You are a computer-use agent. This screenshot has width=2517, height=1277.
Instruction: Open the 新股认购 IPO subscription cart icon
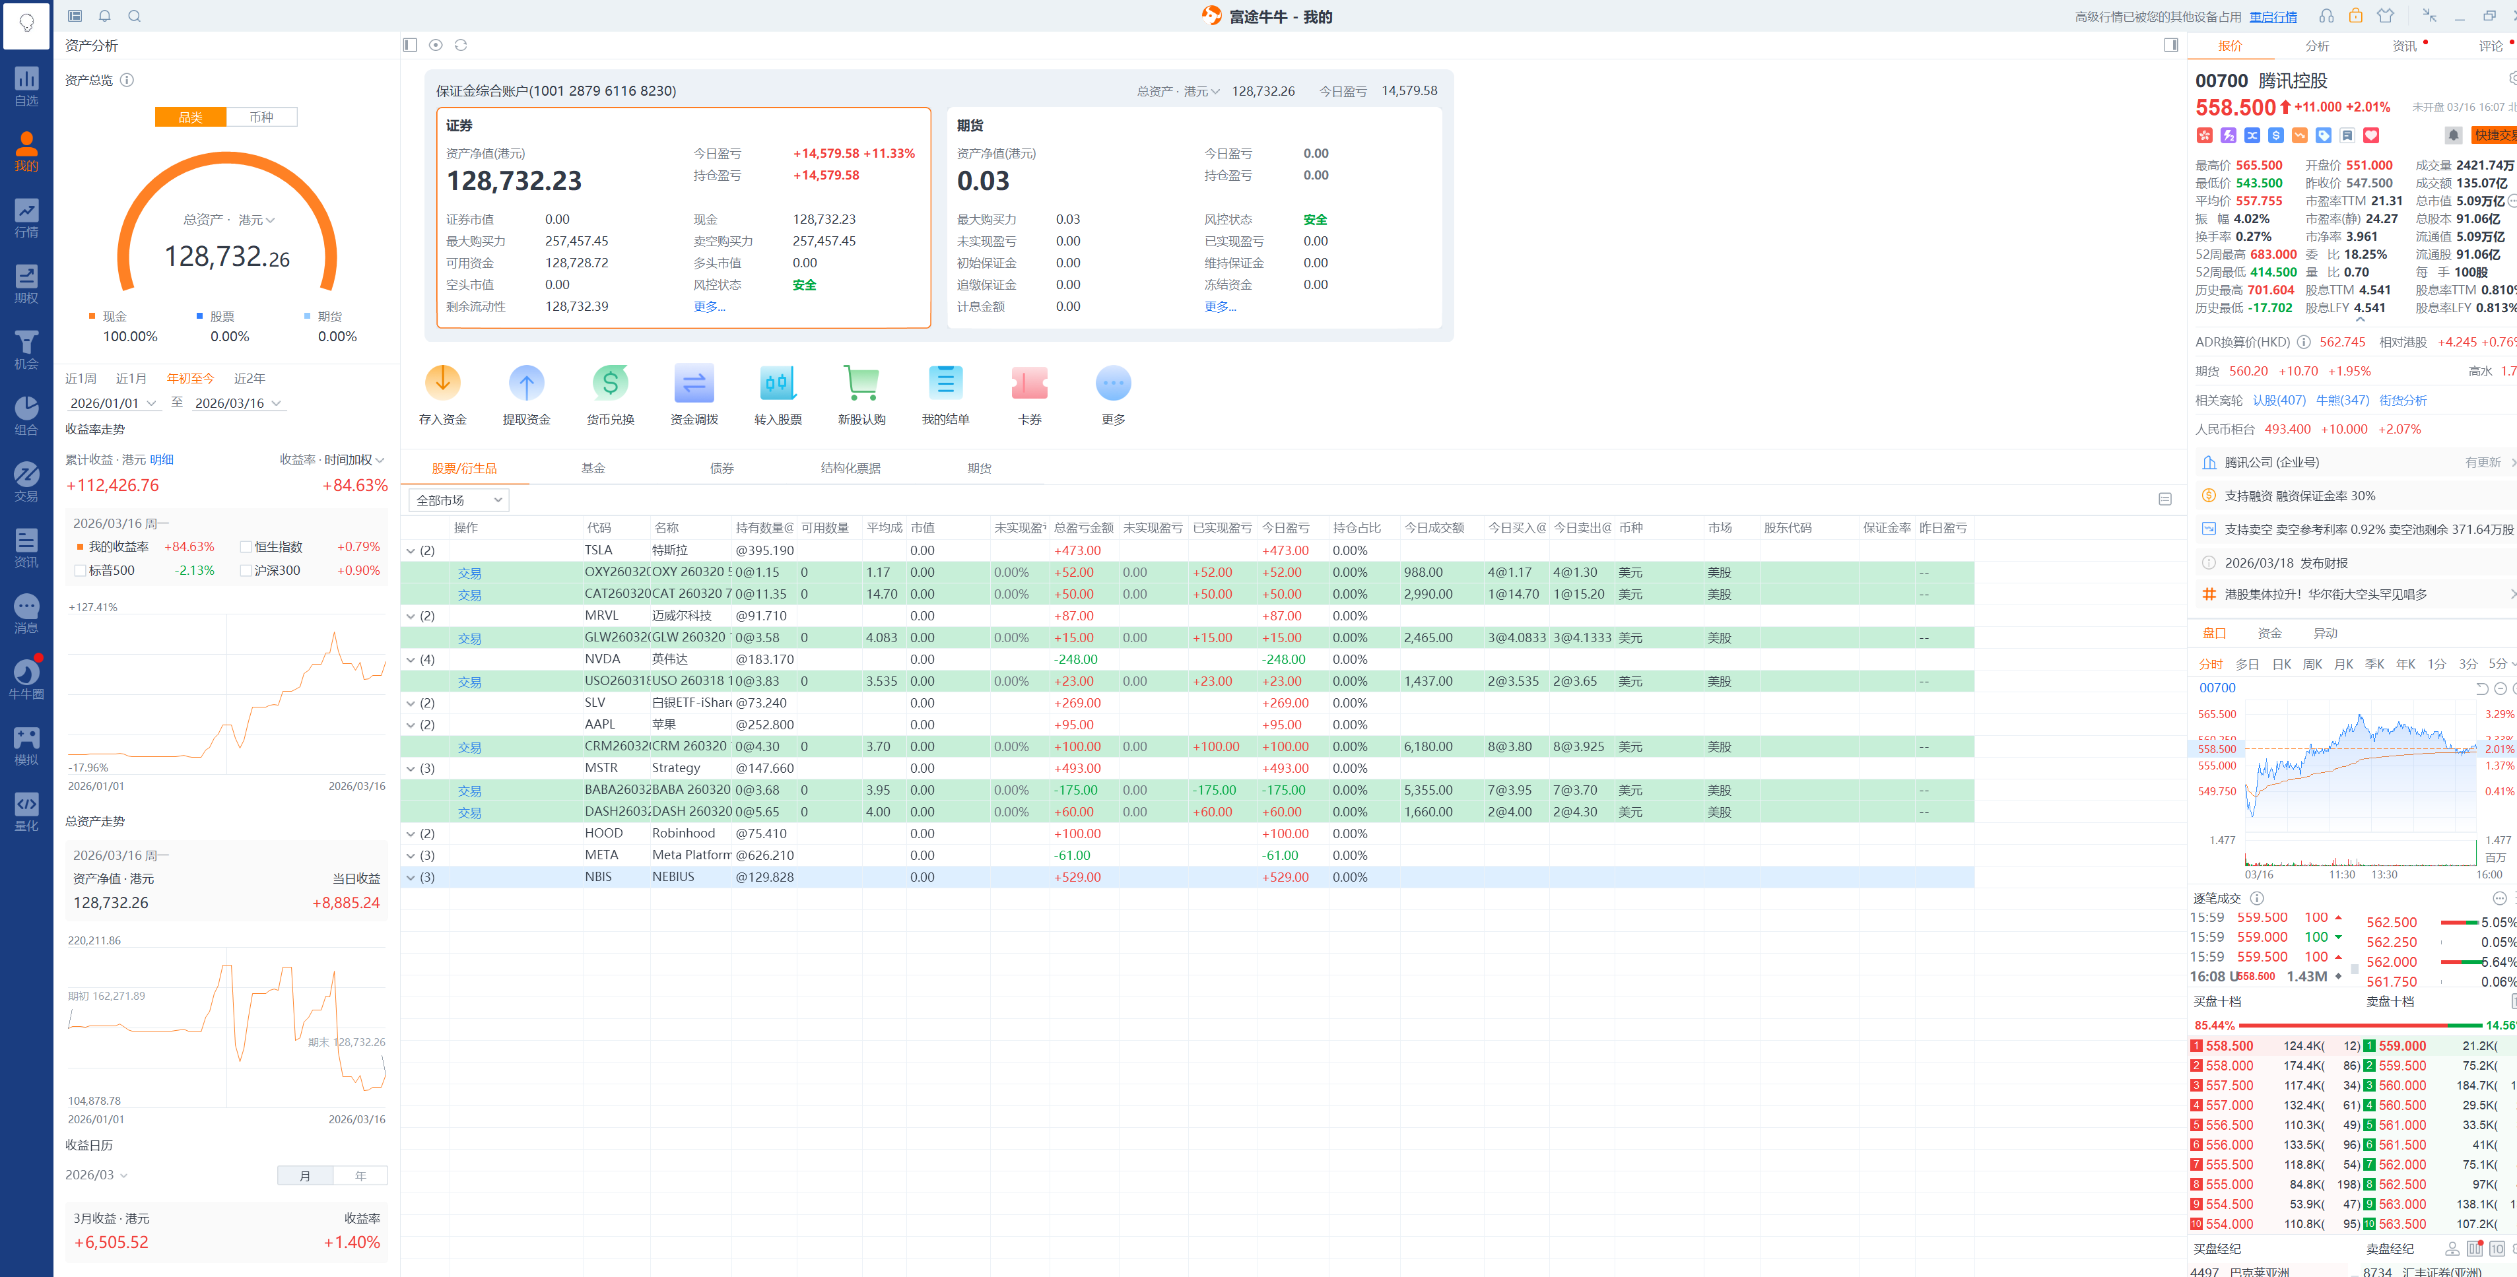(861, 383)
